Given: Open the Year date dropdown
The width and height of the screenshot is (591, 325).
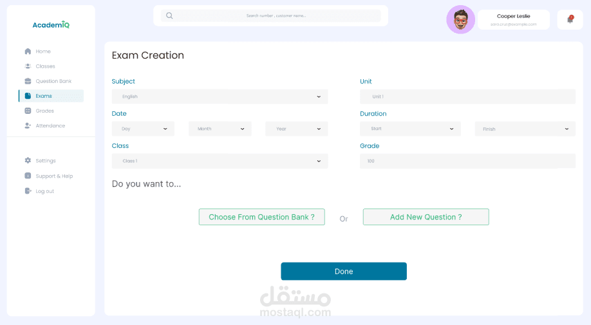Looking at the screenshot, I should (x=296, y=129).
